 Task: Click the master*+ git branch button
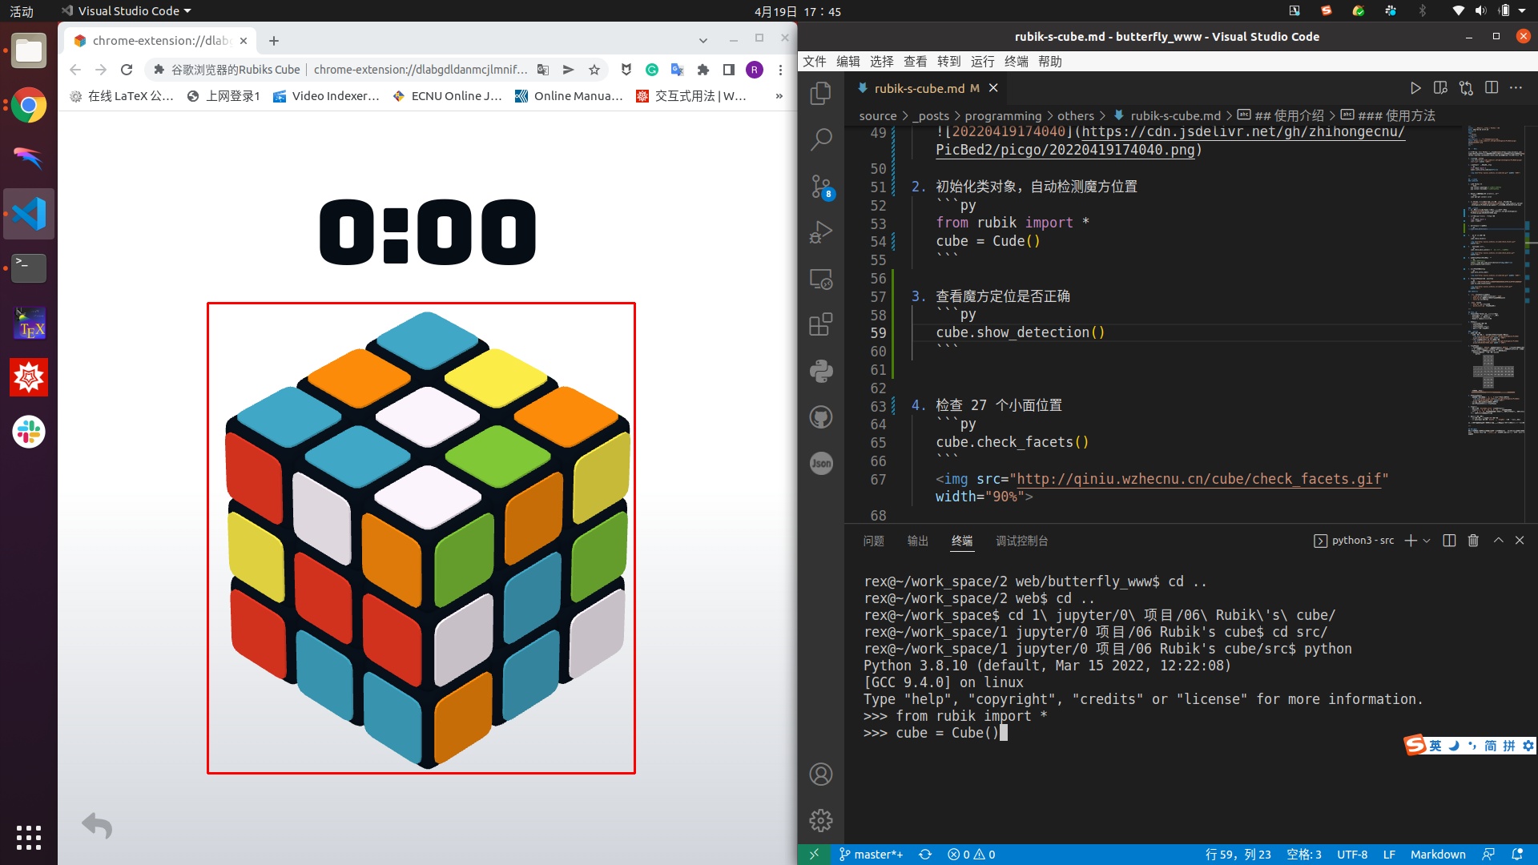(871, 855)
